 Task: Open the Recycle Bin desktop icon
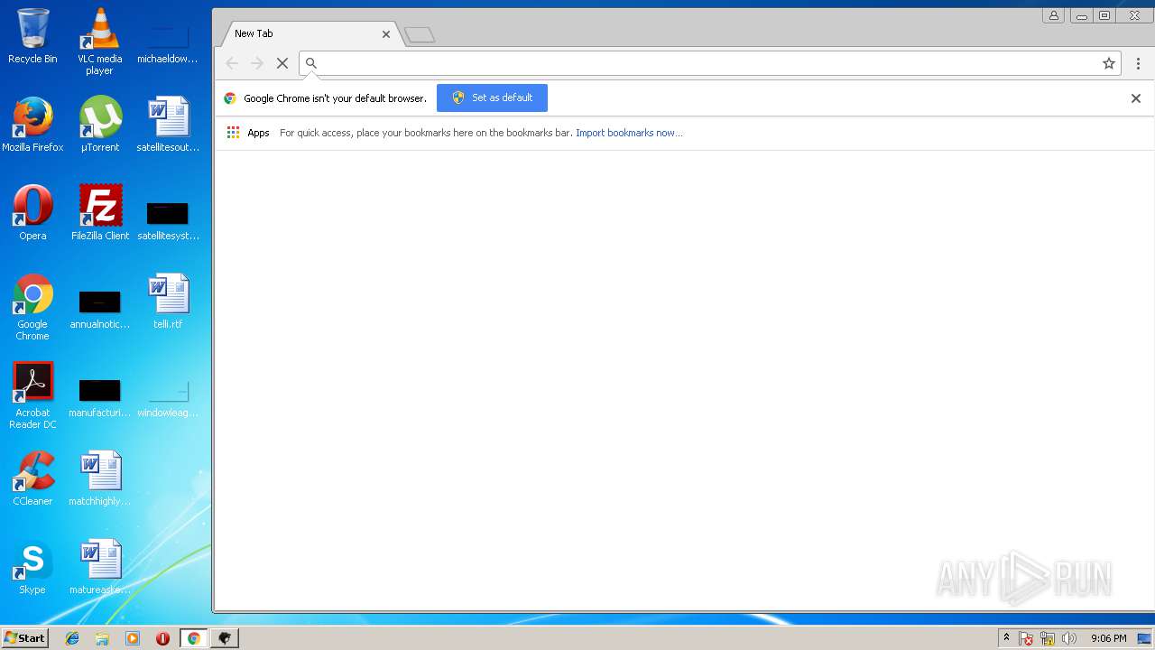point(32,36)
